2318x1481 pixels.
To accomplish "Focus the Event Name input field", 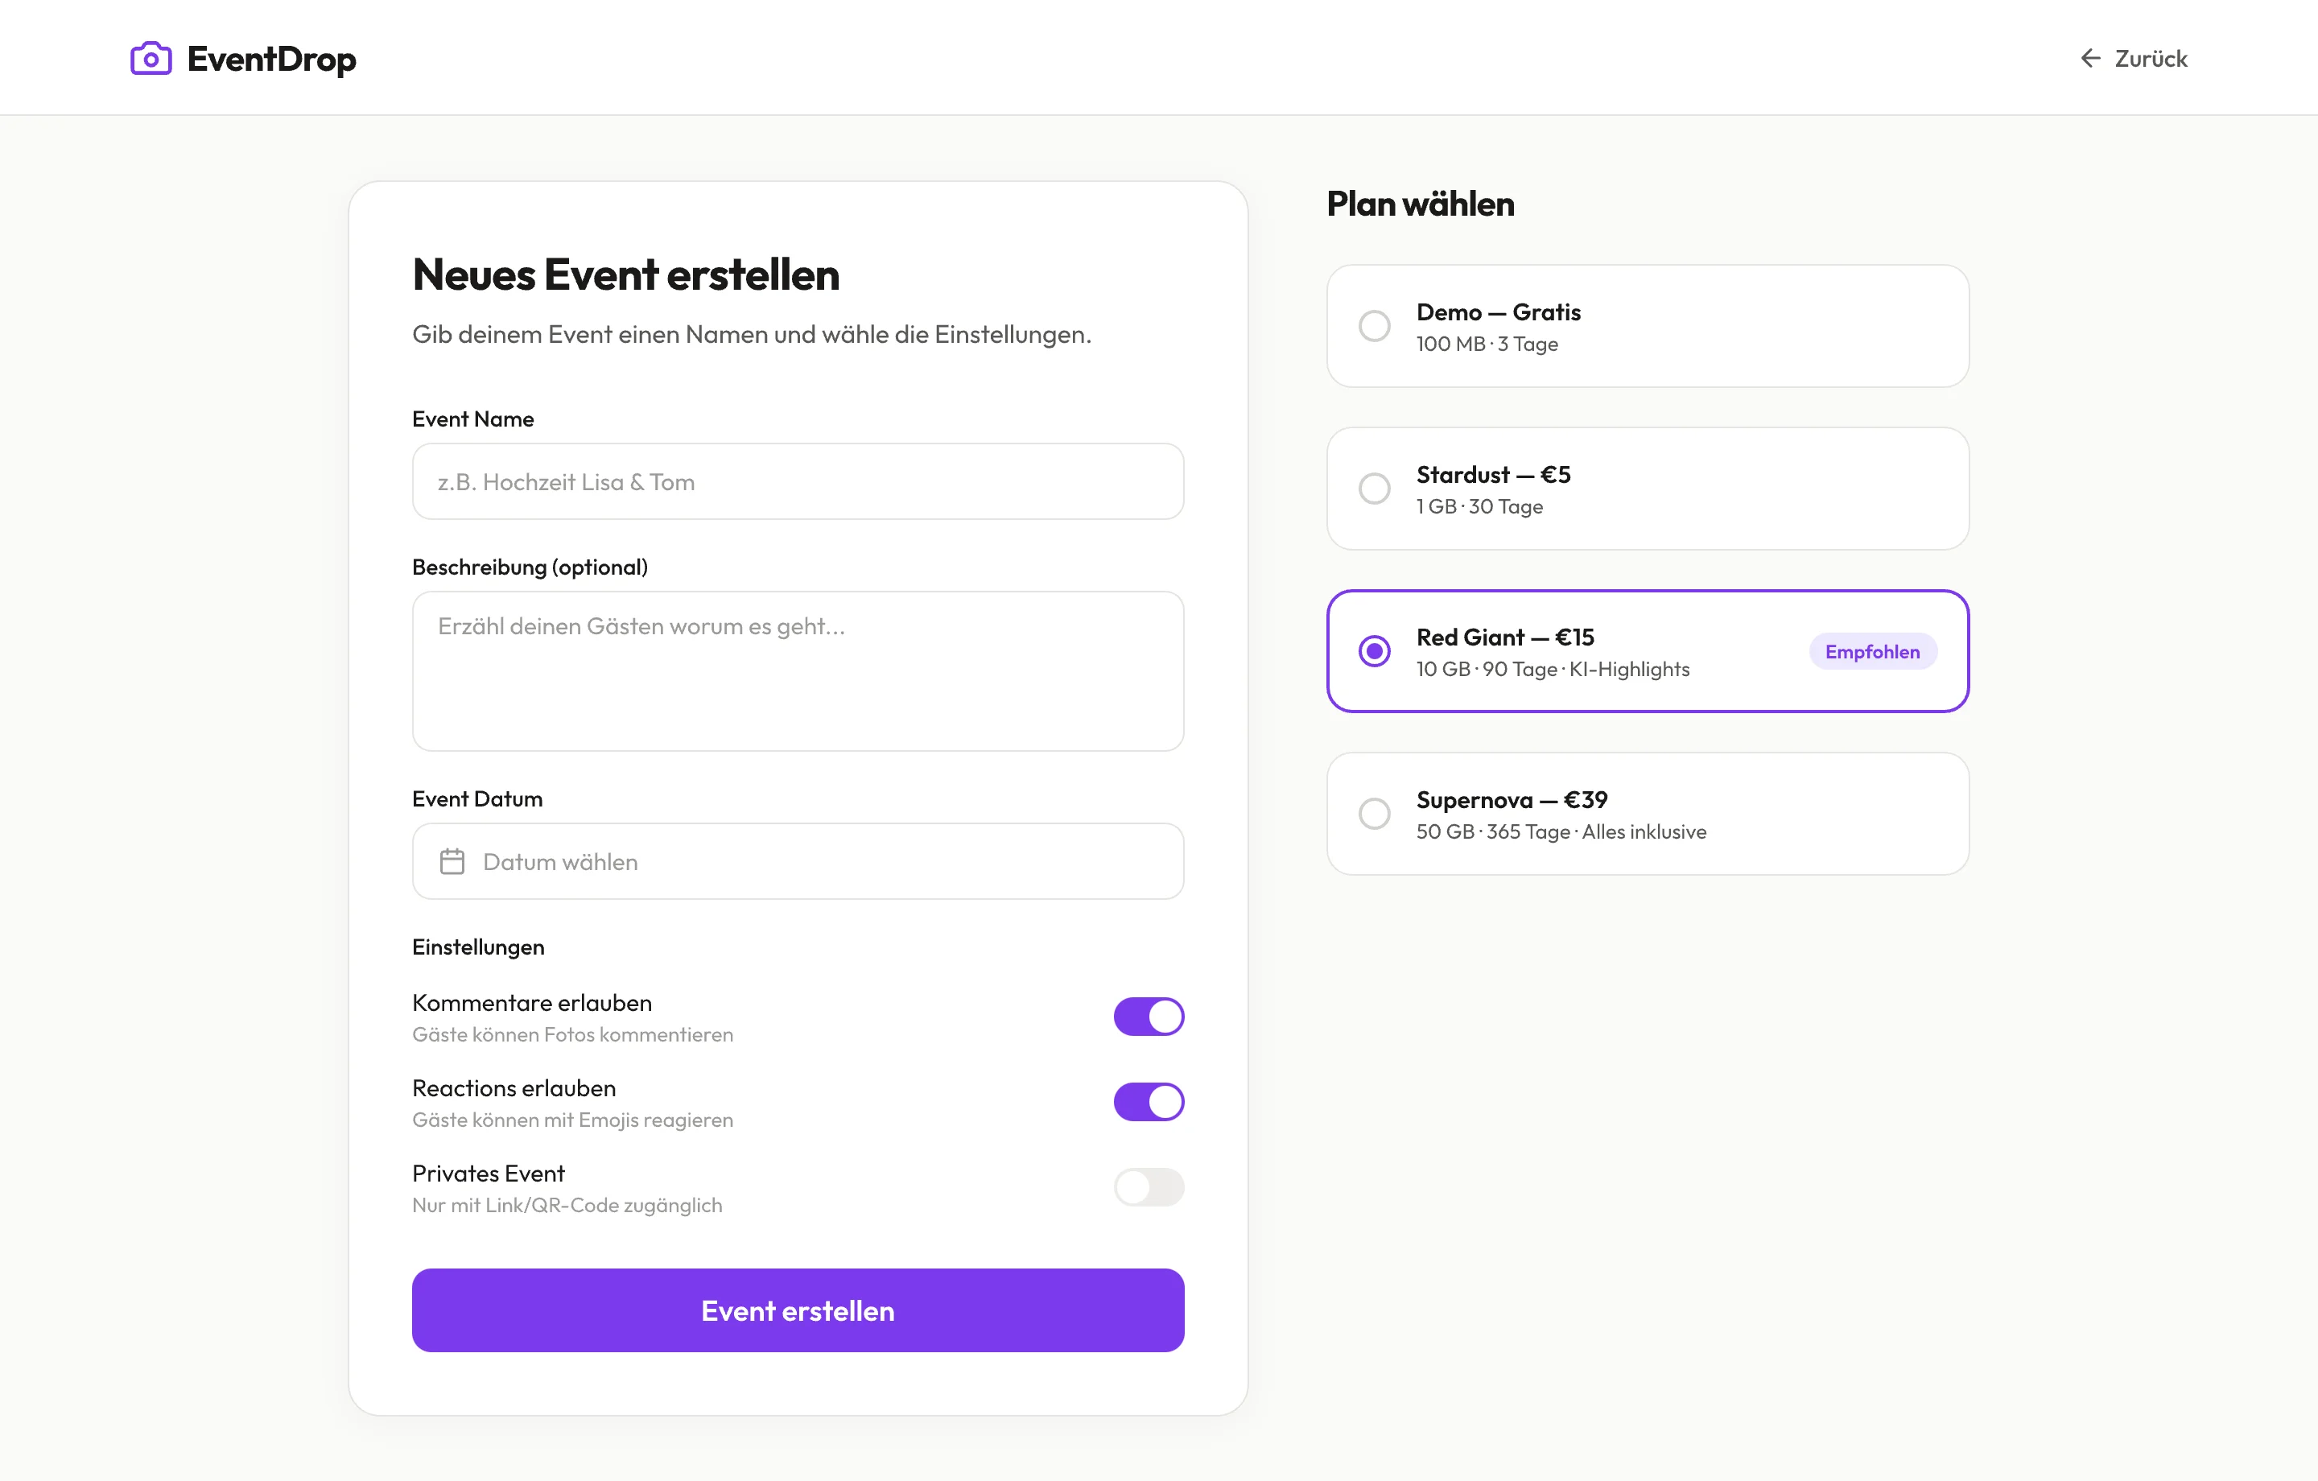I will pyautogui.click(x=797, y=481).
